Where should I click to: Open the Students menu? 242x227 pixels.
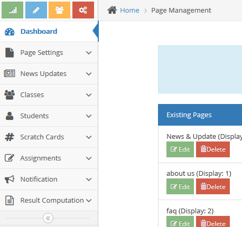(49, 116)
